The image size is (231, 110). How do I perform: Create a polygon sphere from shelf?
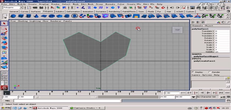(x=13, y=16)
